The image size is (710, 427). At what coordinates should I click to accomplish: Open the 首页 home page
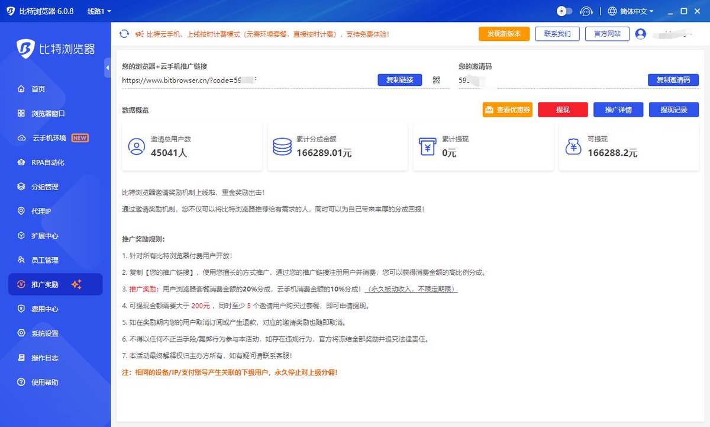(35, 89)
